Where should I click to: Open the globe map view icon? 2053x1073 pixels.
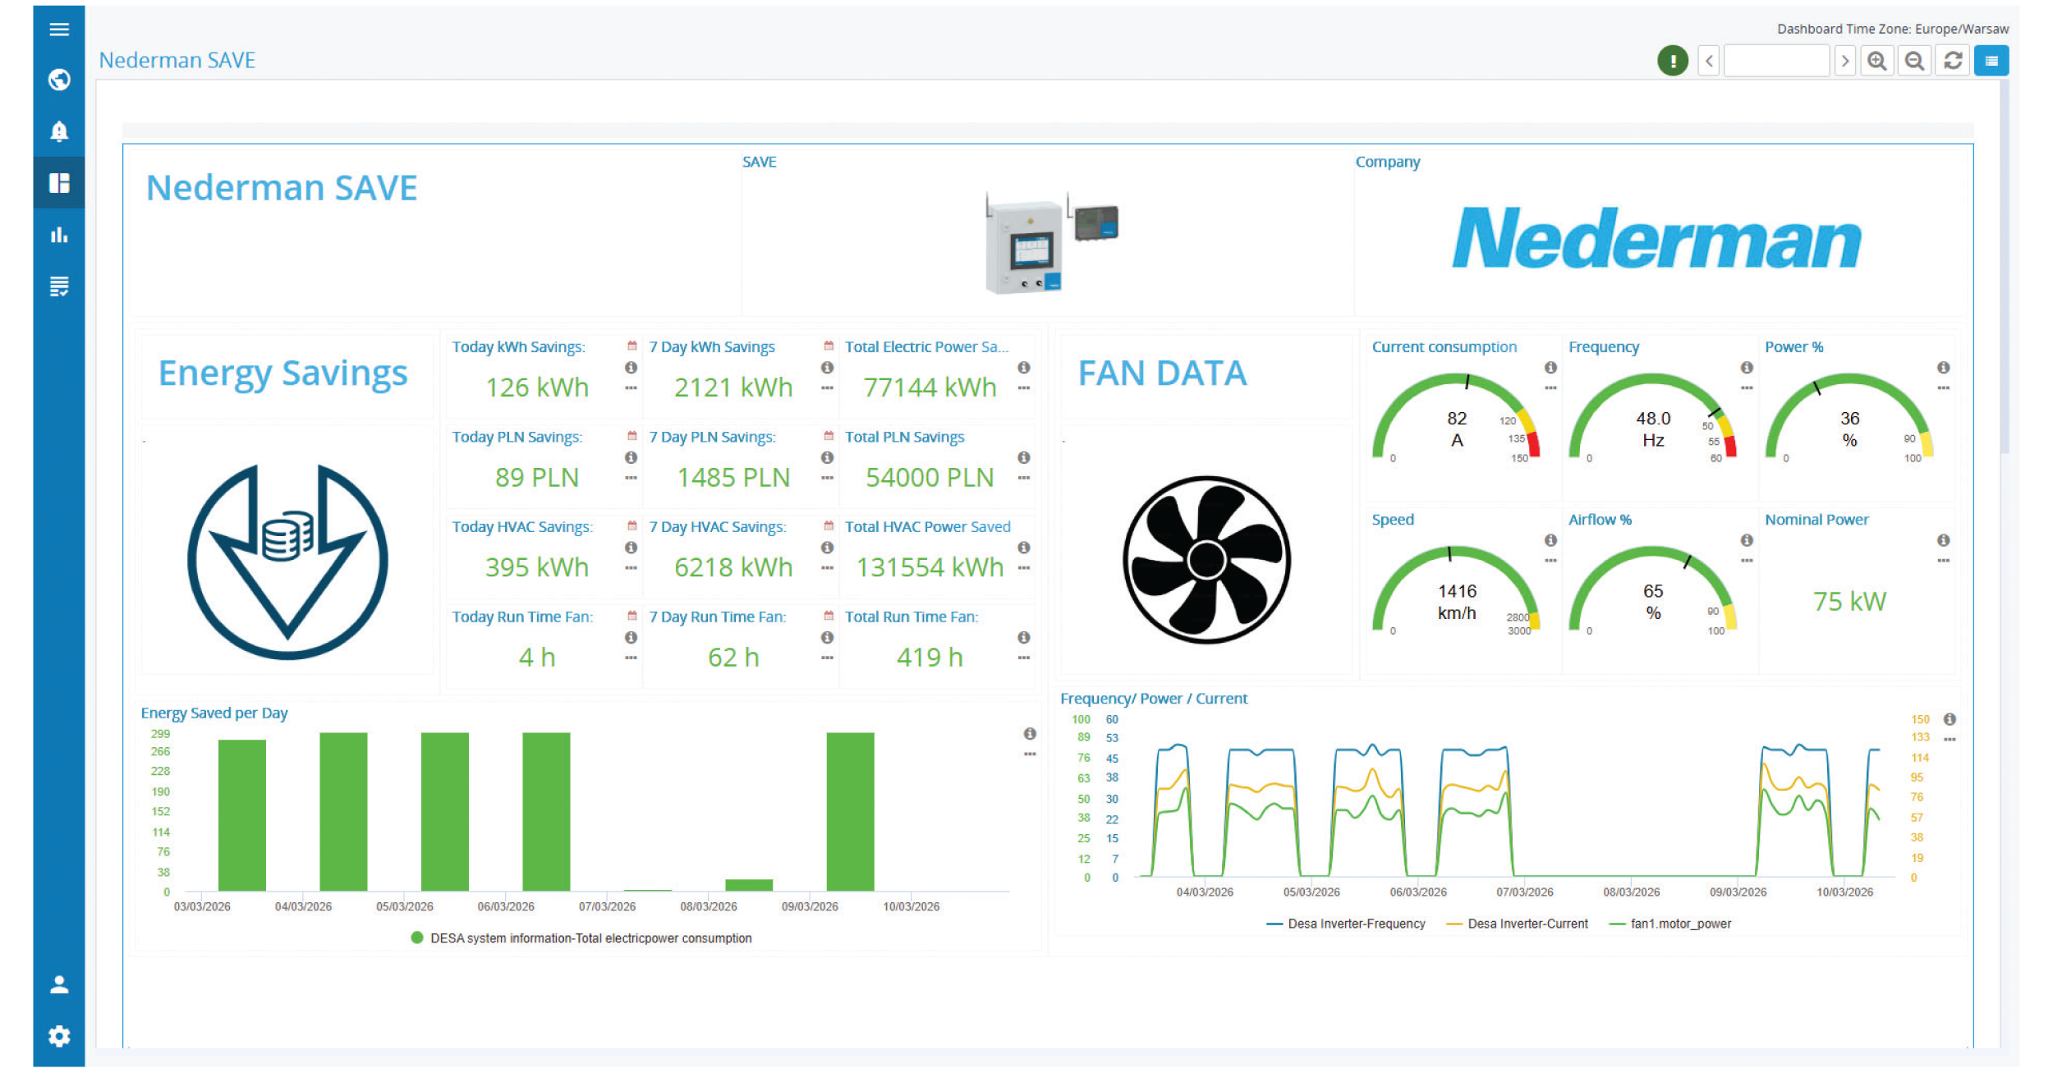point(59,80)
